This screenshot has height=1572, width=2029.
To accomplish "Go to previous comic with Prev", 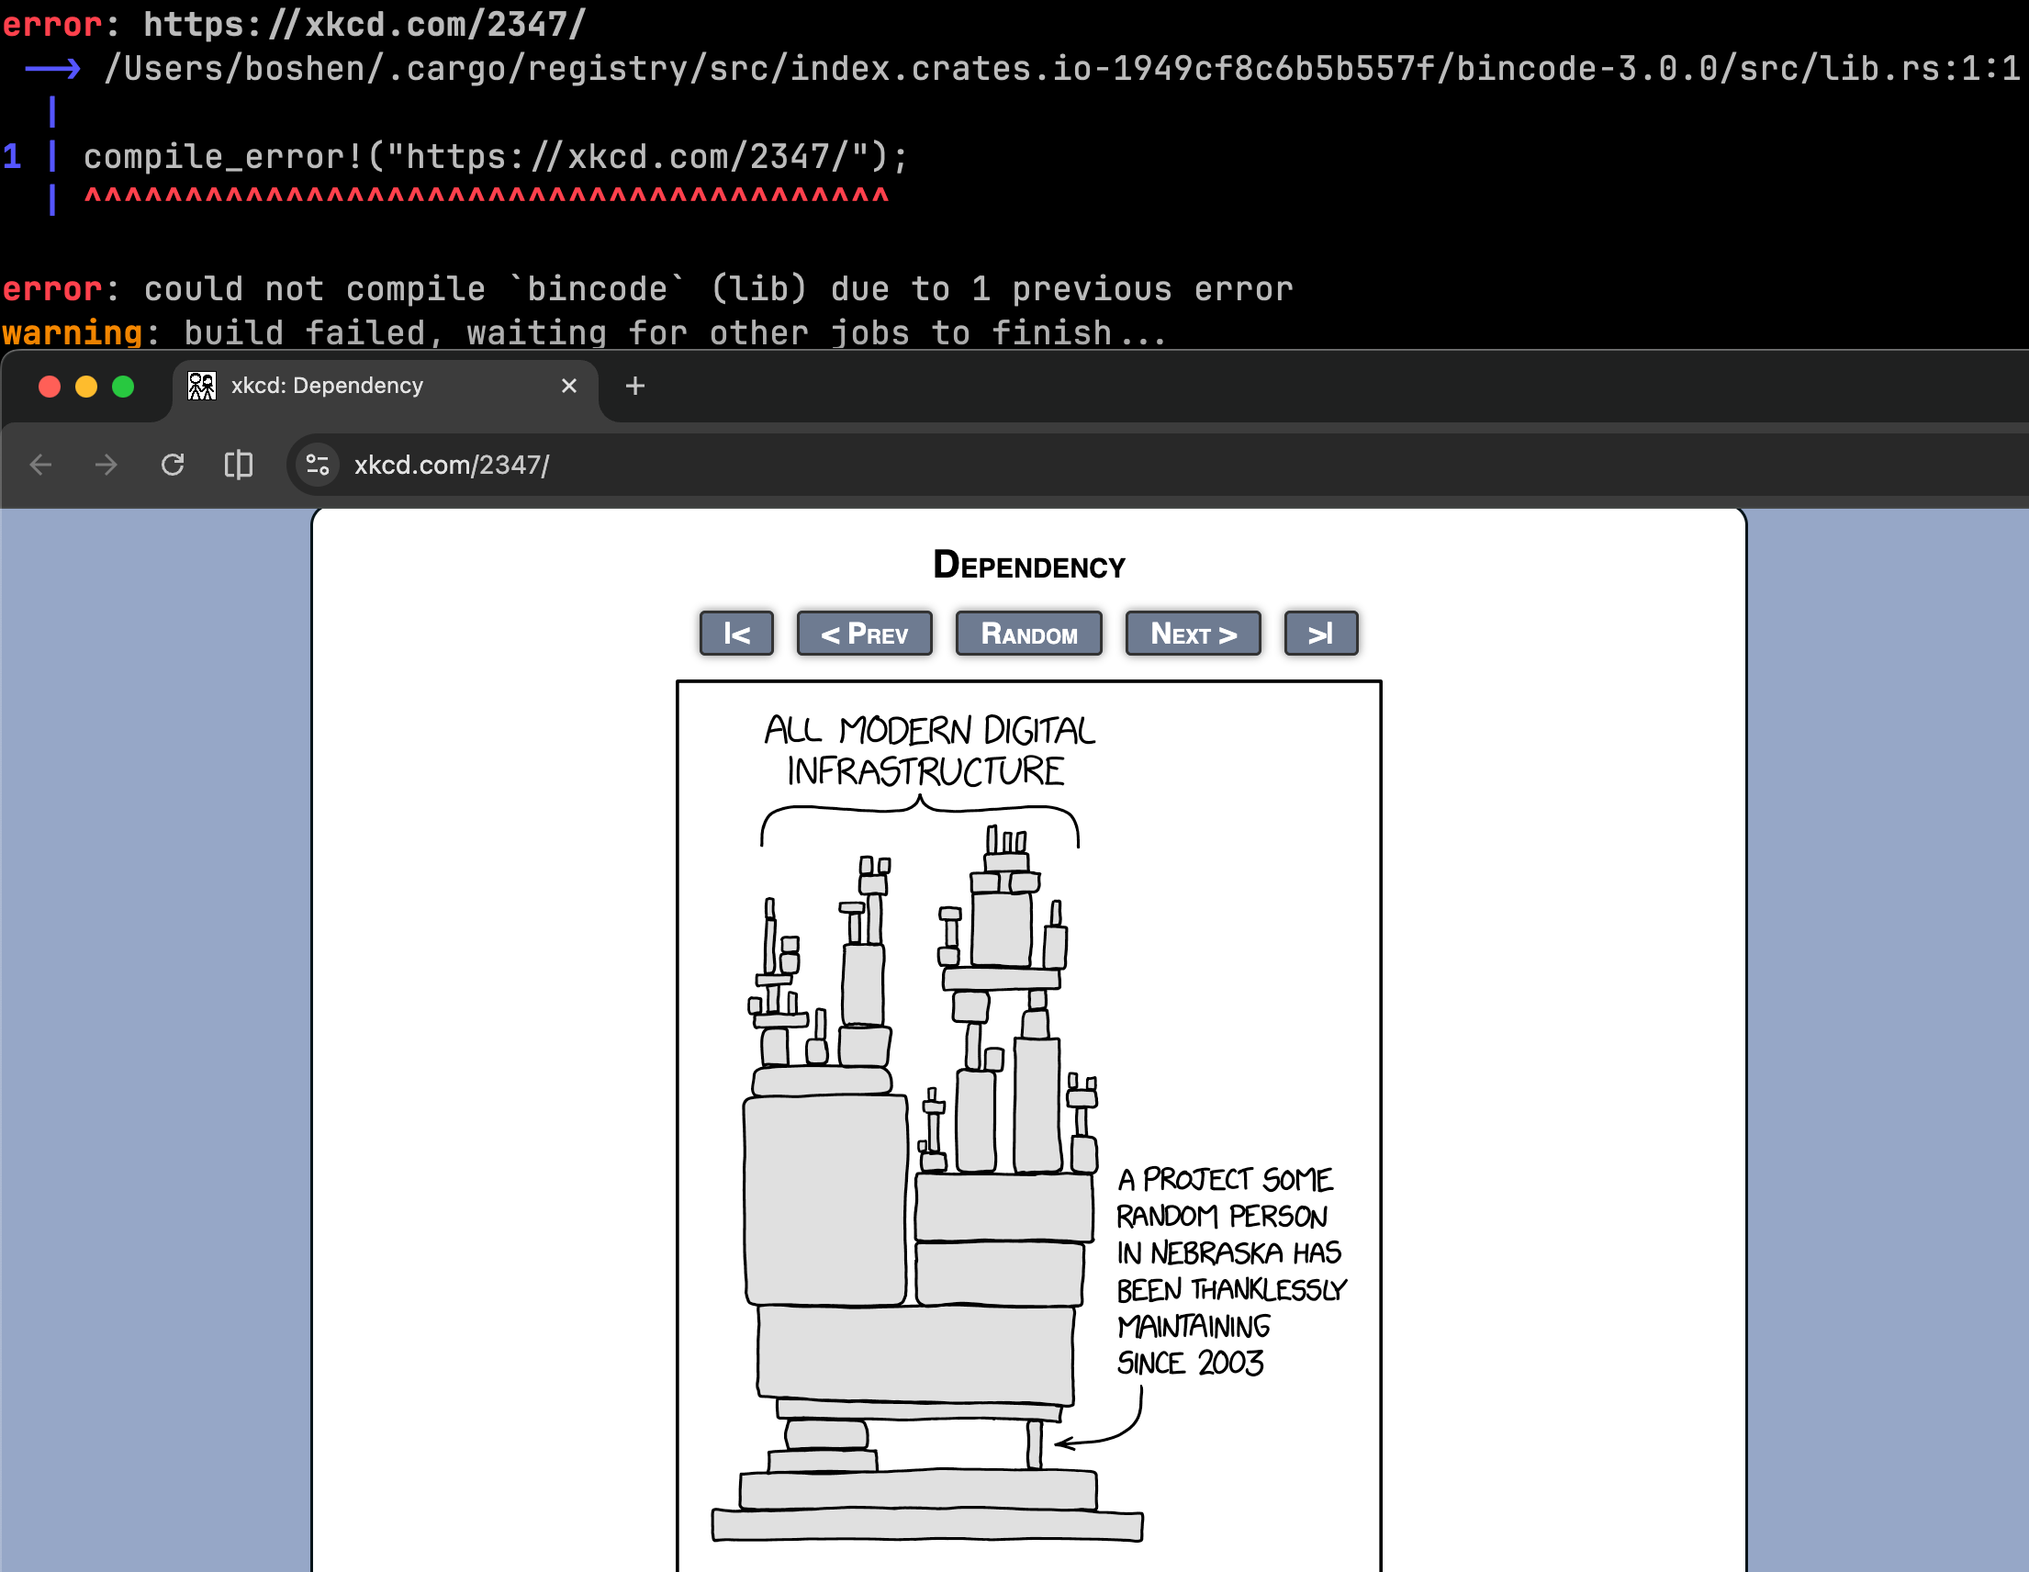I will 864,634.
